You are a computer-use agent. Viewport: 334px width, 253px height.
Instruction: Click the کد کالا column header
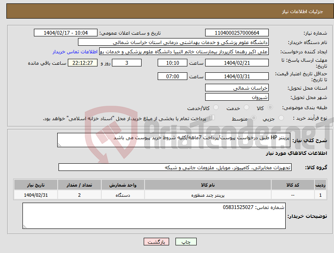[293, 185]
